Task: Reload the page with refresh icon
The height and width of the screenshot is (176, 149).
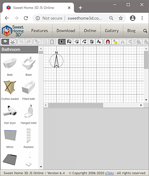Action: [x=26, y=18]
